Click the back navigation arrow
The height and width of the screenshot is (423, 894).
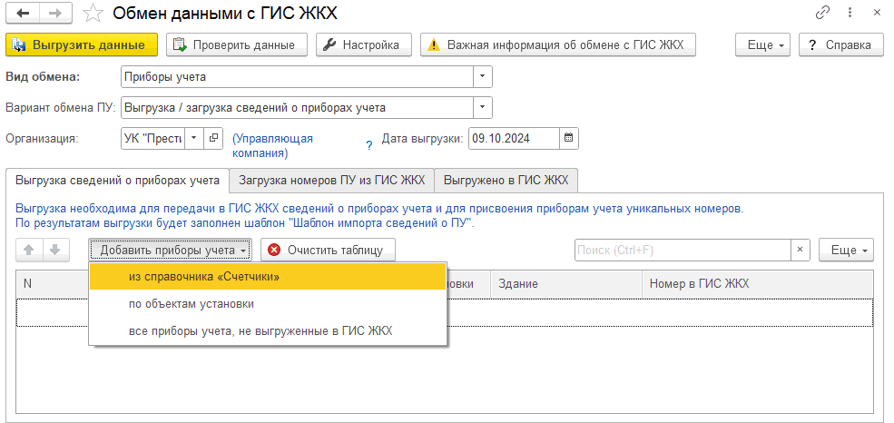click(23, 14)
